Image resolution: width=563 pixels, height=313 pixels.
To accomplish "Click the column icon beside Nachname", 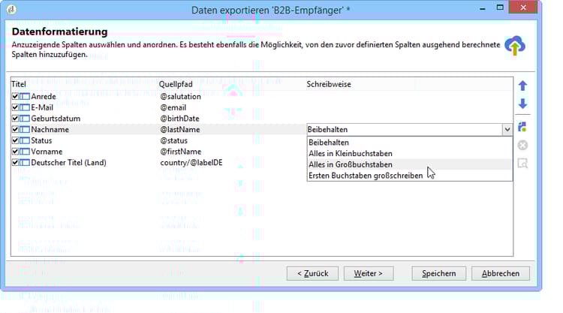I will 25,130.
